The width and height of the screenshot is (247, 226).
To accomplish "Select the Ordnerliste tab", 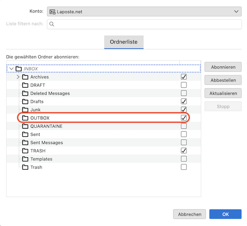I will 123,42.
